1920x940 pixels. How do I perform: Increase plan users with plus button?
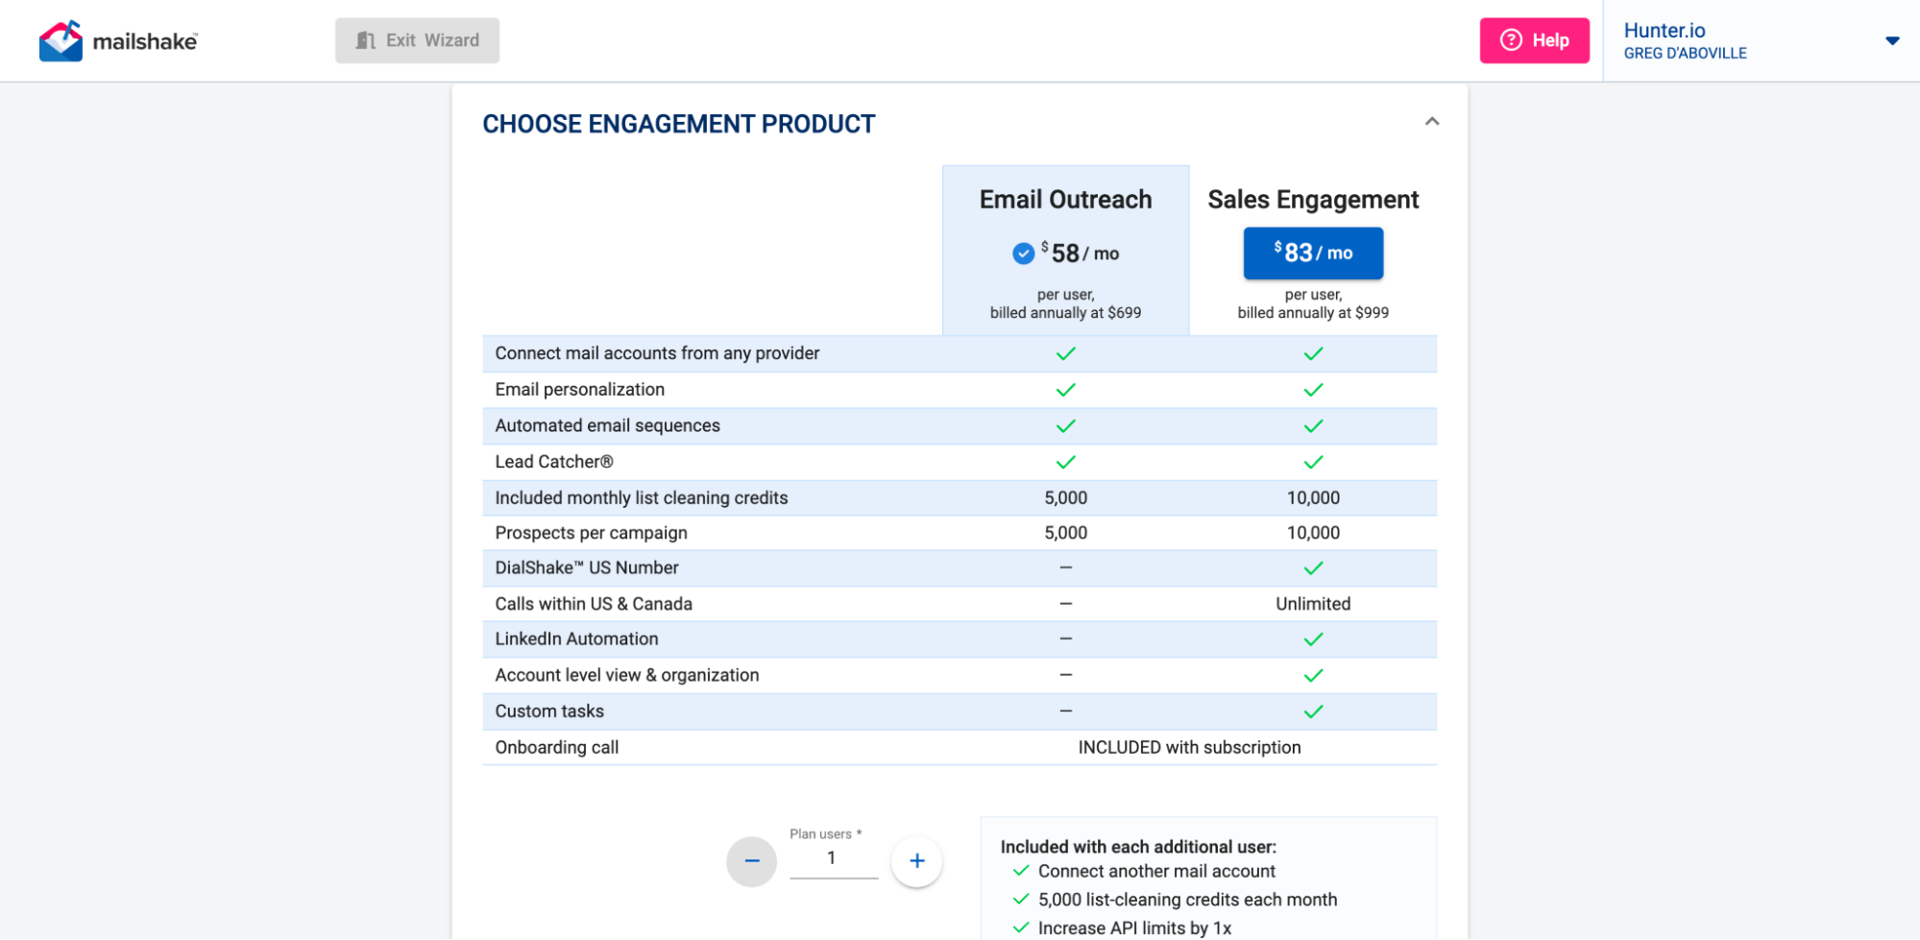916,861
